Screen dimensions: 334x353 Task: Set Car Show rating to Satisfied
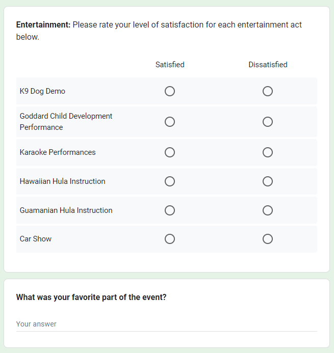pyautogui.click(x=170, y=239)
